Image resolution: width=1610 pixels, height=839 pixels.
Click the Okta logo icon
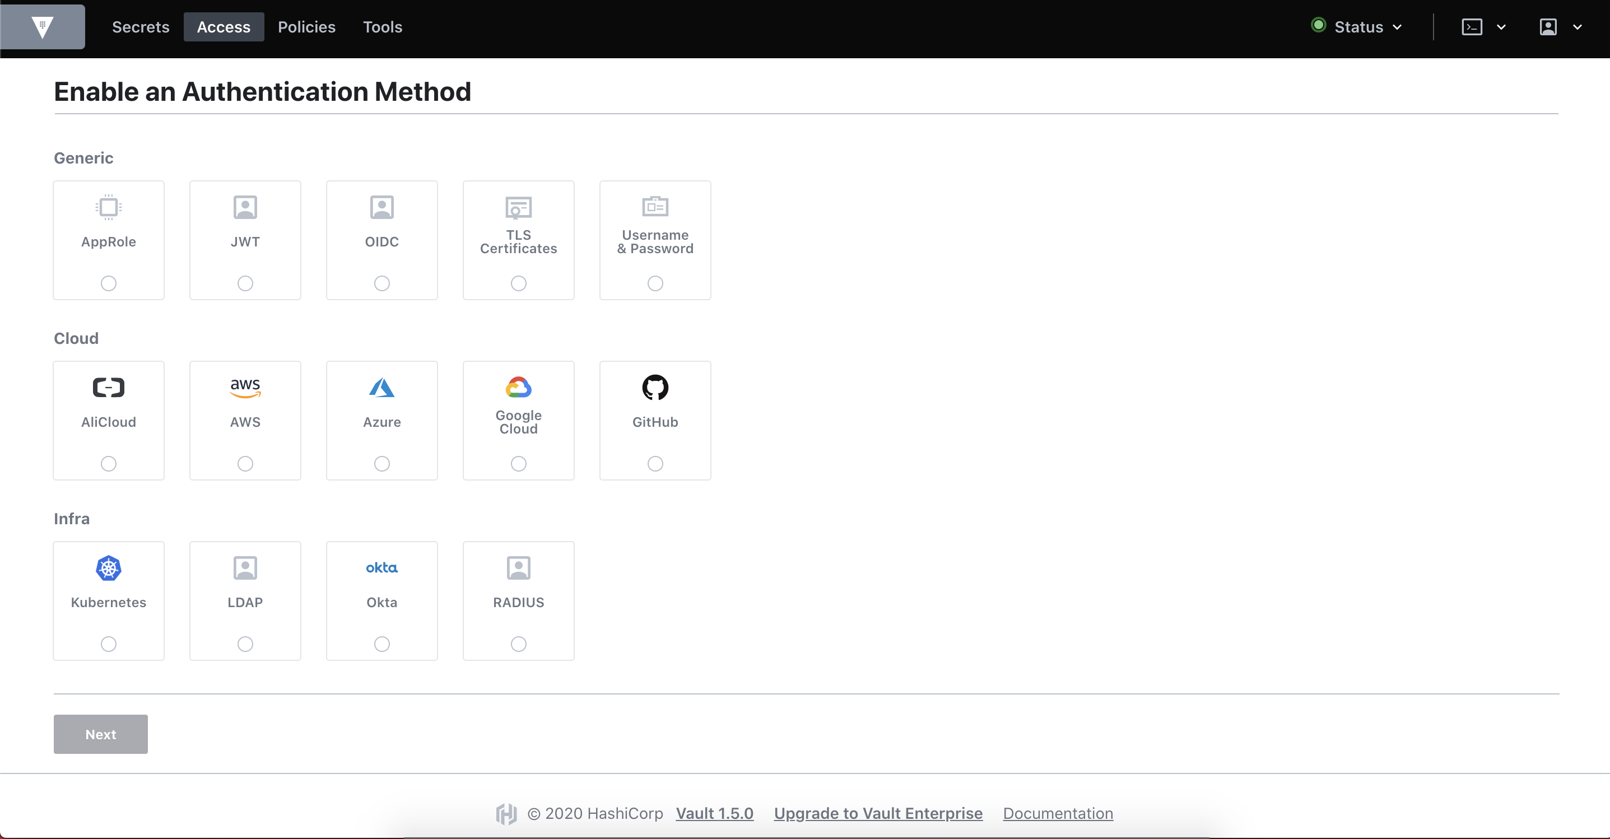click(x=381, y=567)
